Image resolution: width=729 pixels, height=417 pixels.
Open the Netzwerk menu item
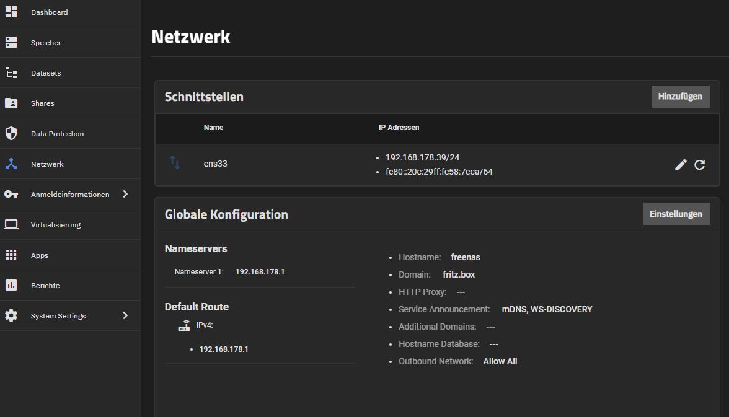(x=47, y=164)
